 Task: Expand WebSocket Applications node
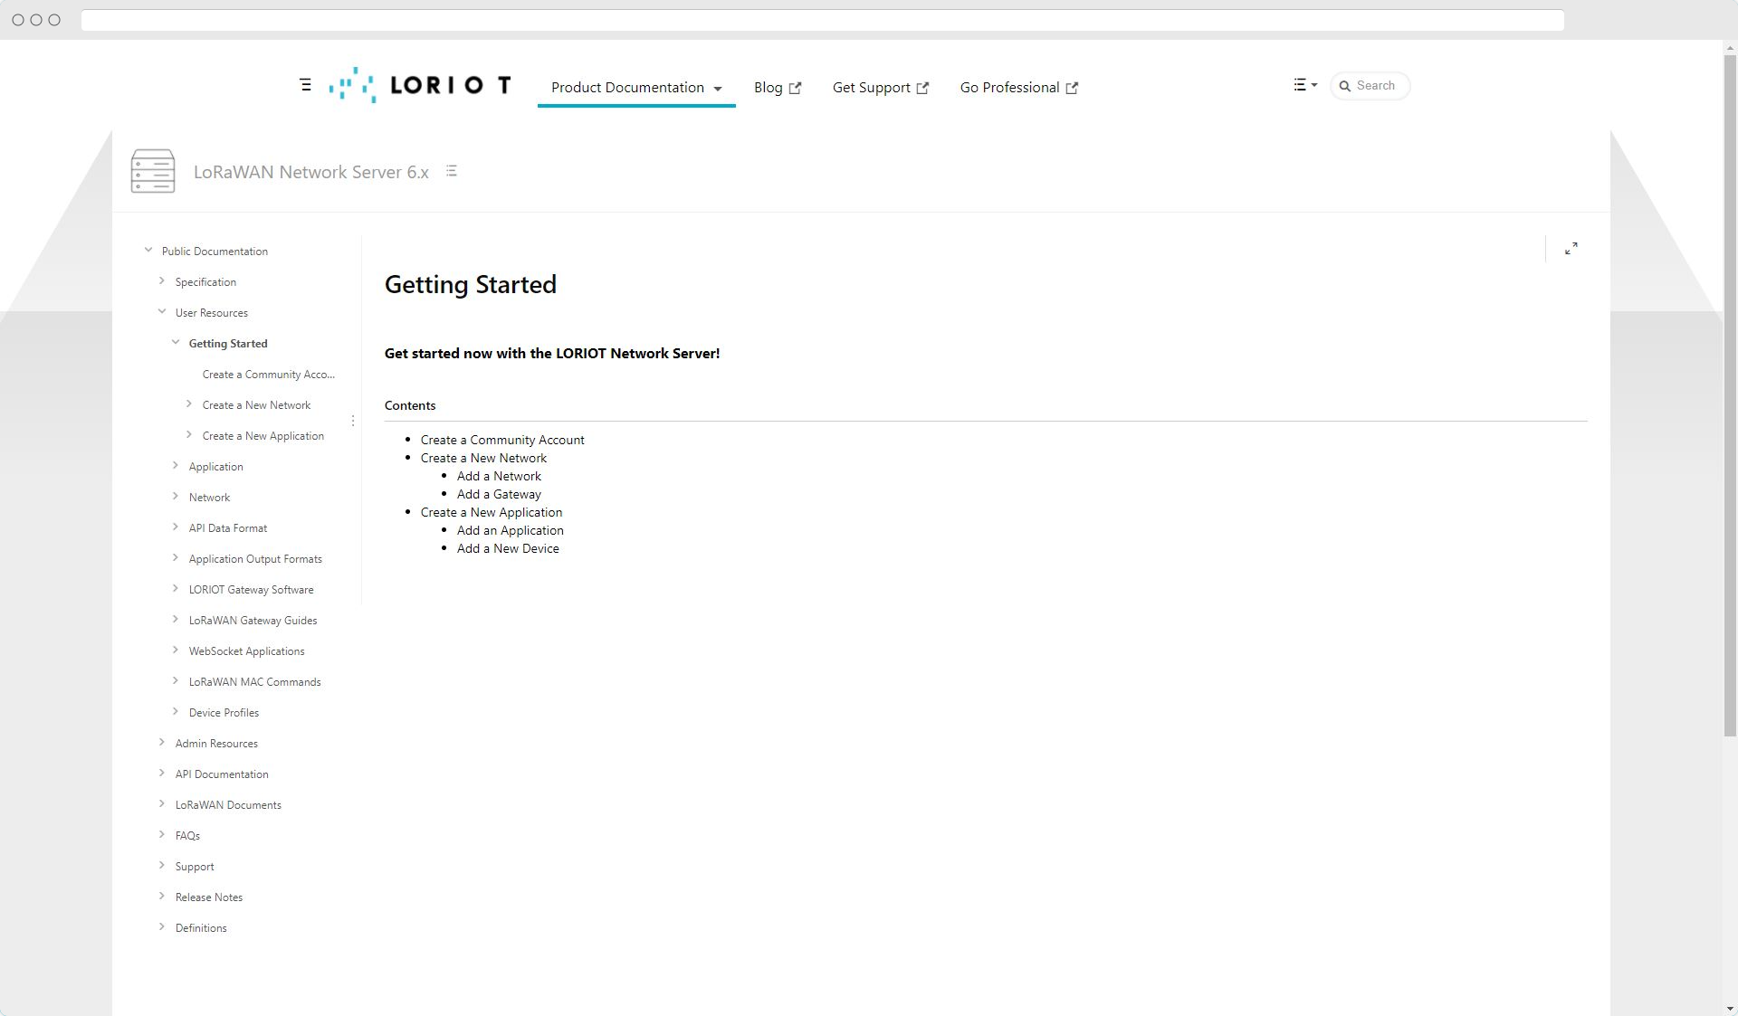pos(176,650)
